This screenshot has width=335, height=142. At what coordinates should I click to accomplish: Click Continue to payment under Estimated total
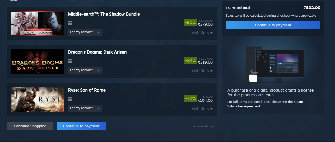click(273, 25)
